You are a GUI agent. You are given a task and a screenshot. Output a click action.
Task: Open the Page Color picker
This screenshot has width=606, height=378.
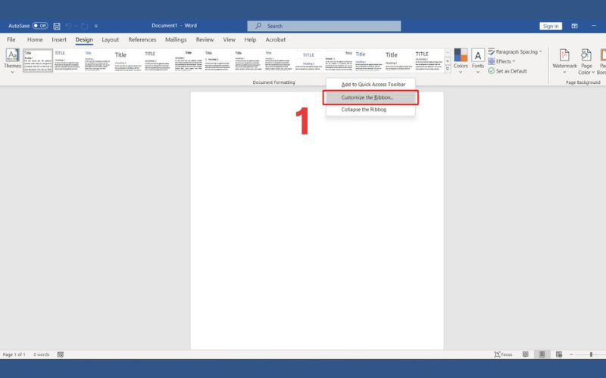586,60
